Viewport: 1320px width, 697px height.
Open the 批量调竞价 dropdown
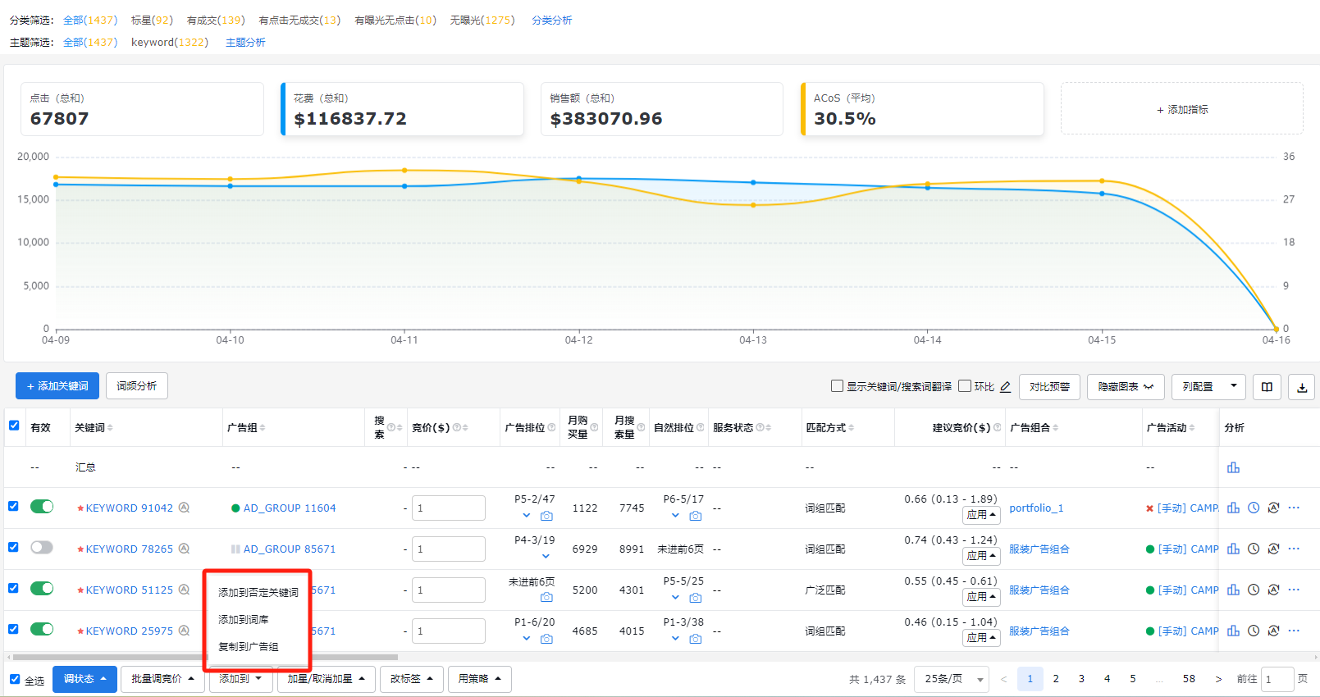(x=162, y=679)
